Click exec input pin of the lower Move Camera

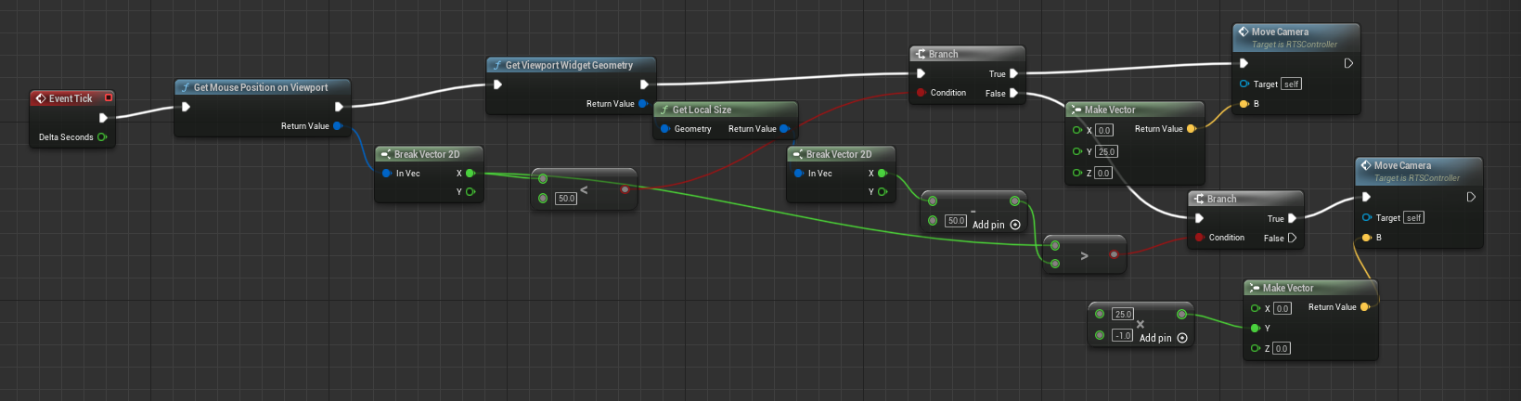[1366, 197]
